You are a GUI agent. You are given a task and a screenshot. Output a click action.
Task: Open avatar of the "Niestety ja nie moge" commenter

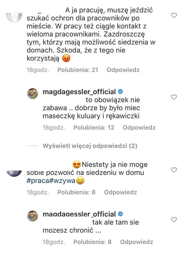(x=14, y=173)
